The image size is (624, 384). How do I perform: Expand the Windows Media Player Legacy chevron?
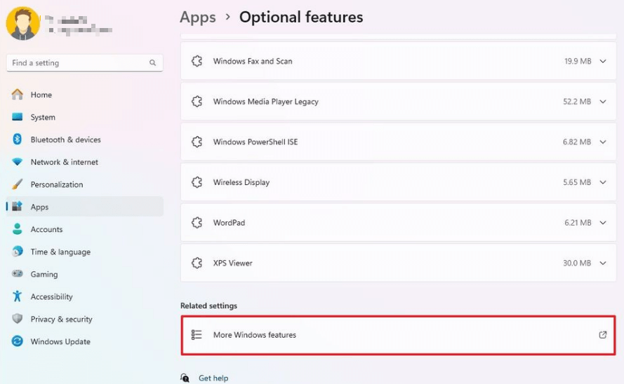pyautogui.click(x=602, y=102)
